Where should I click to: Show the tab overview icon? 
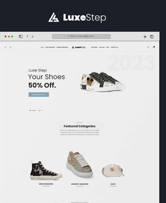coord(152,36)
